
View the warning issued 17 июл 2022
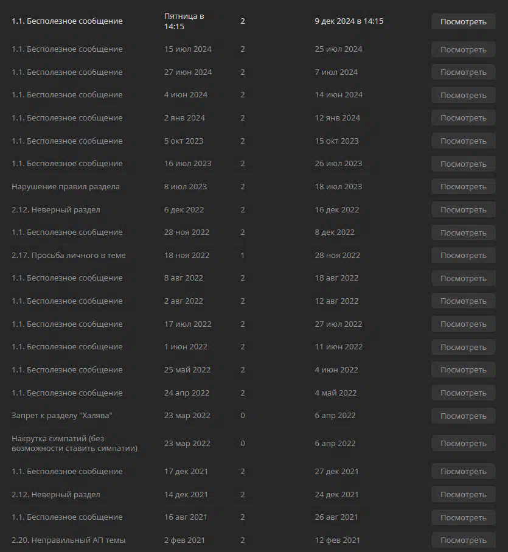pos(464,324)
